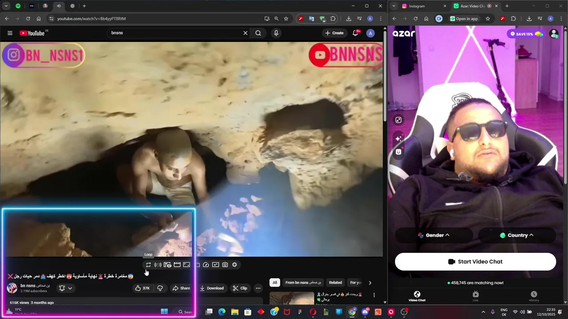568x319 pixels.
Task: Select the From bn nsns chip
Action: (x=303, y=283)
